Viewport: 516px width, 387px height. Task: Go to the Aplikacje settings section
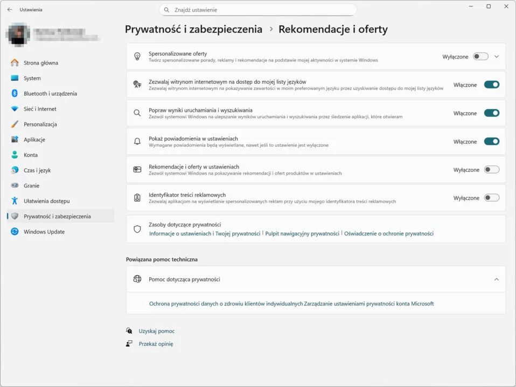(34, 140)
